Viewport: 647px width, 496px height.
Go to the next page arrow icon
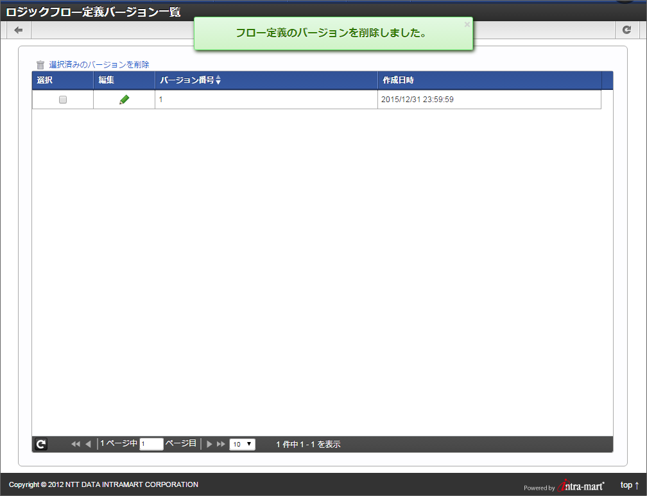click(209, 443)
